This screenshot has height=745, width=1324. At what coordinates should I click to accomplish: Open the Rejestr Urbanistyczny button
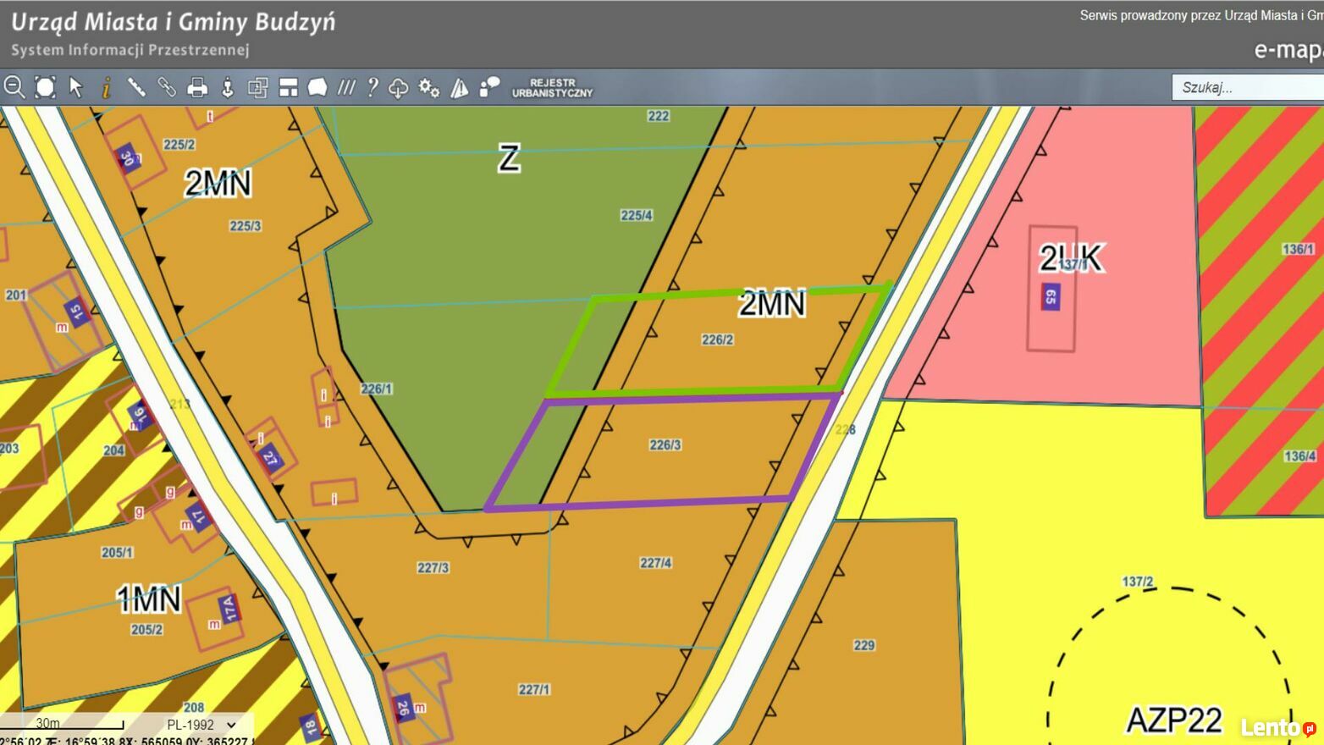pos(552,88)
